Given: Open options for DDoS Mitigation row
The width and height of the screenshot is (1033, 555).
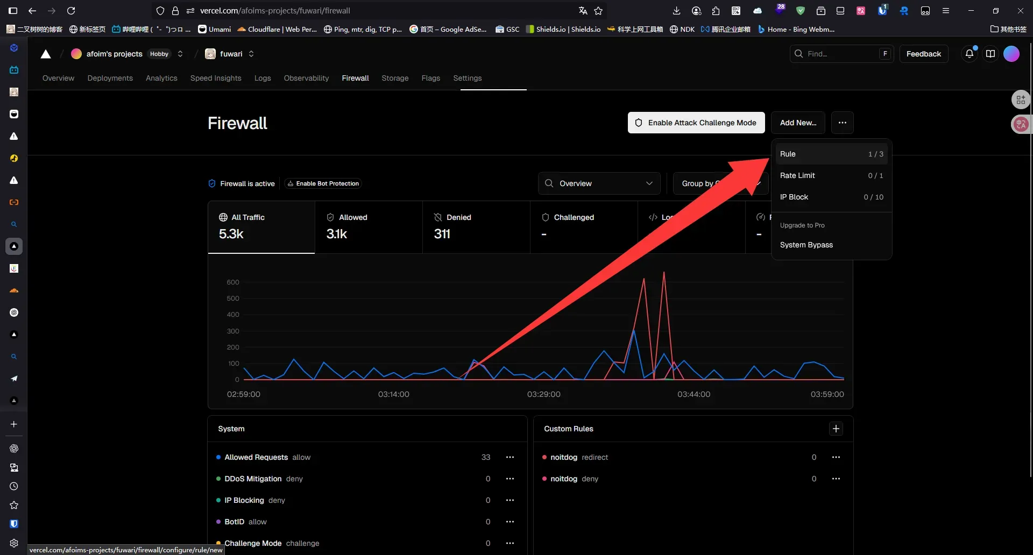Looking at the screenshot, I should pos(510,479).
